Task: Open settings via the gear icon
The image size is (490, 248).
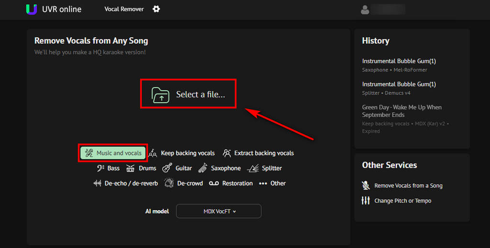Action: pos(156,9)
